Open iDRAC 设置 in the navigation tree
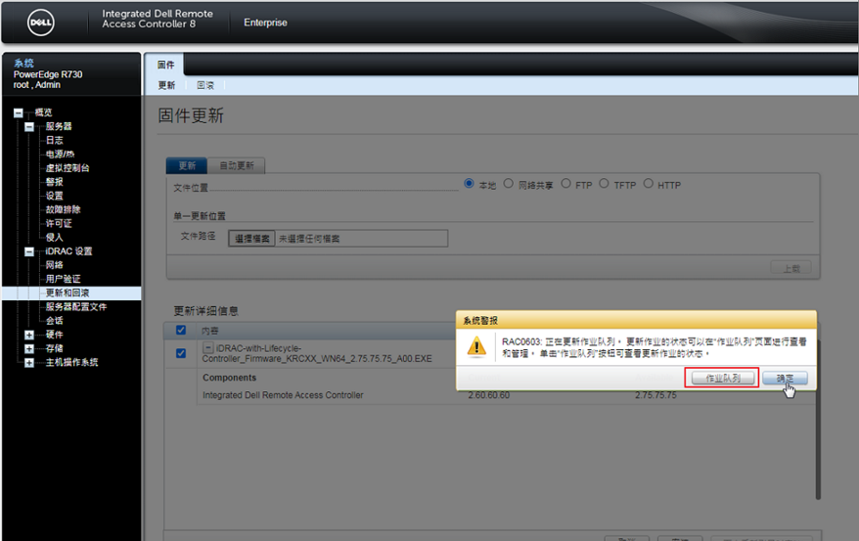This screenshot has height=541, width=859. click(68, 251)
